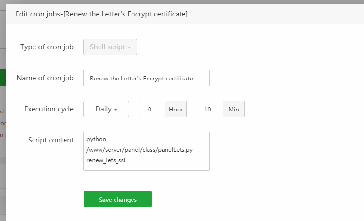Click the Min unit label box

(233, 109)
